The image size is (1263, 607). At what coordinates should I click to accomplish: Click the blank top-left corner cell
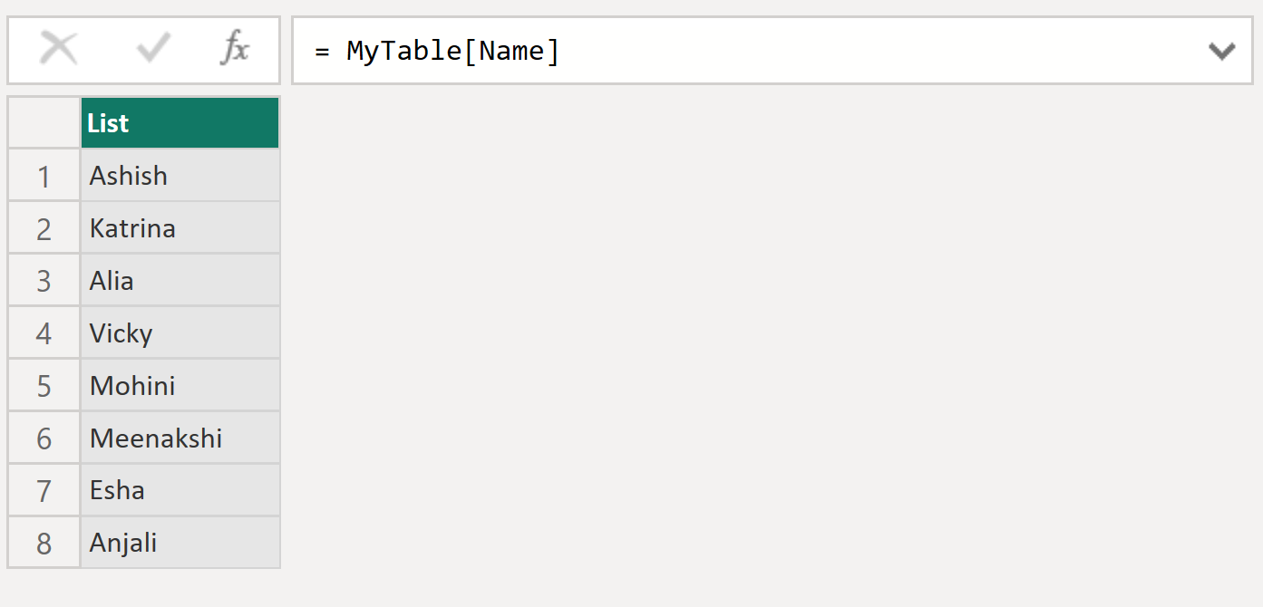click(x=44, y=123)
